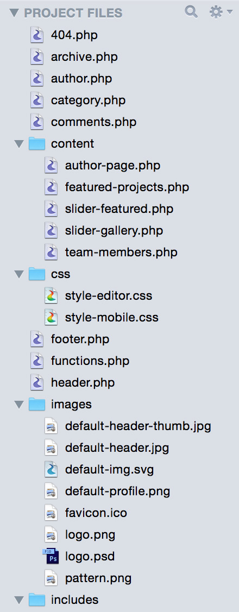The height and width of the screenshot is (612, 239).
Task: Collapse the images folder disclosure triangle
Action: click(x=19, y=405)
